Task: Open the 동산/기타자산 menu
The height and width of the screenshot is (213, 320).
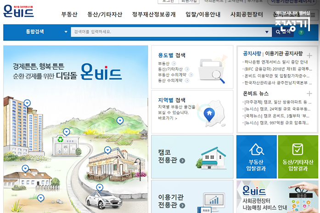Action: tap(105, 15)
